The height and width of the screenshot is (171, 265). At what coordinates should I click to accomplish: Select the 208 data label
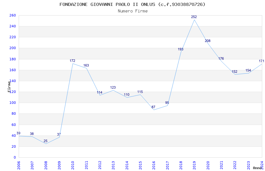[x=208, y=41]
